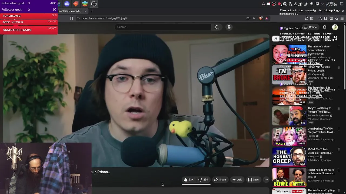Click the play-shaped icon in address bar
346x194 pixels.
click(254, 18)
